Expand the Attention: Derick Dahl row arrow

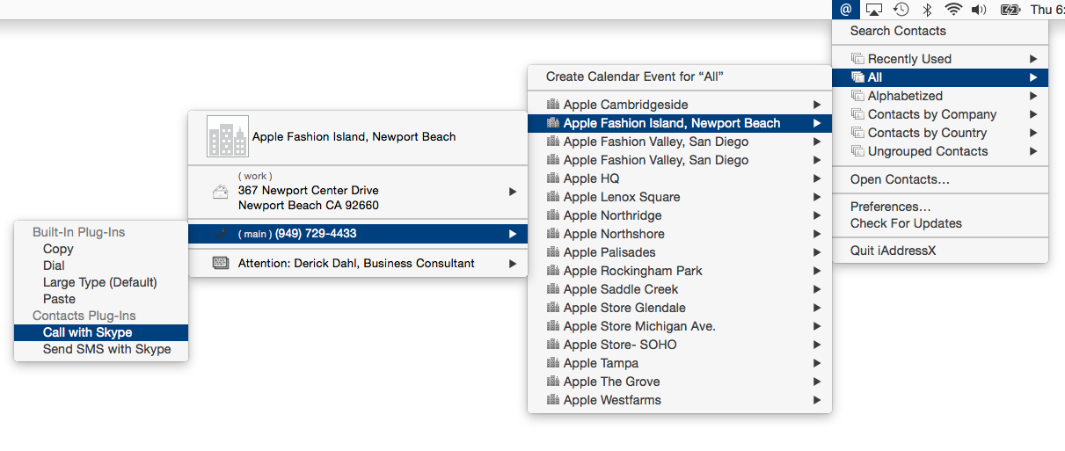pyautogui.click(x=513, y=263)
